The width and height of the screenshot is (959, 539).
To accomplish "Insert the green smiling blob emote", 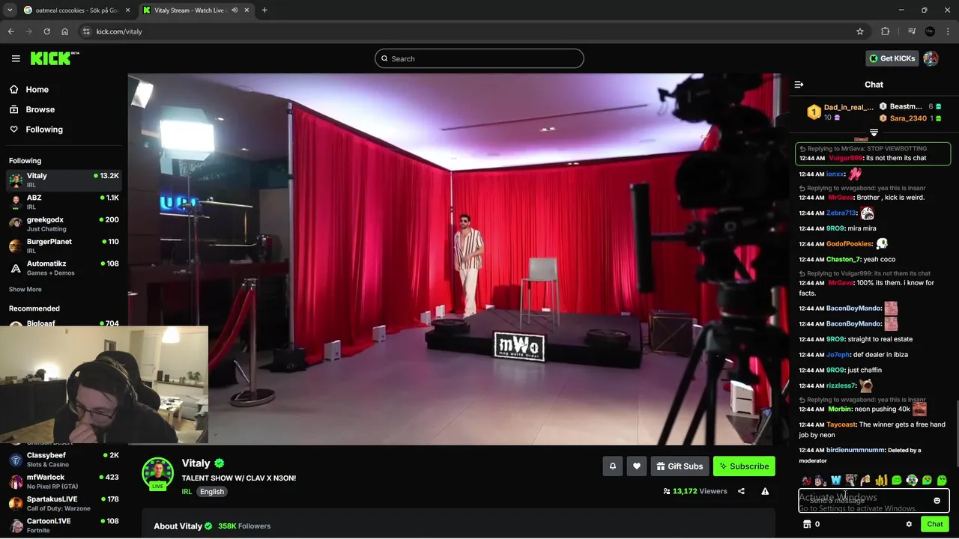I will (897, 481).
